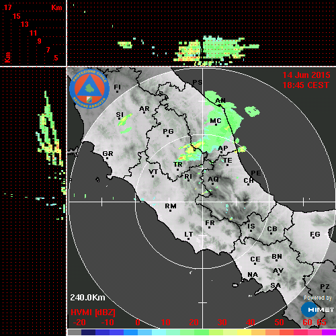336x336 pixels.
Task: Pick the magenta swatch ending the color bar
Action: point(329,333)
